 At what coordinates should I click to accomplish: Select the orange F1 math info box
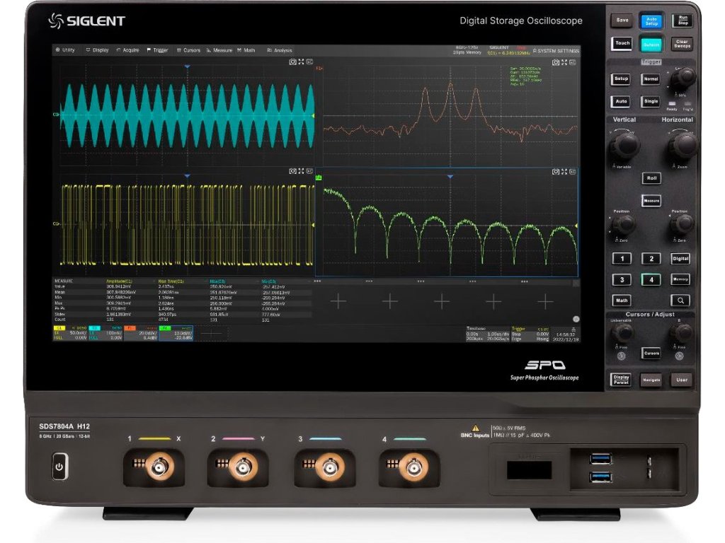click(x=141, y=333)
